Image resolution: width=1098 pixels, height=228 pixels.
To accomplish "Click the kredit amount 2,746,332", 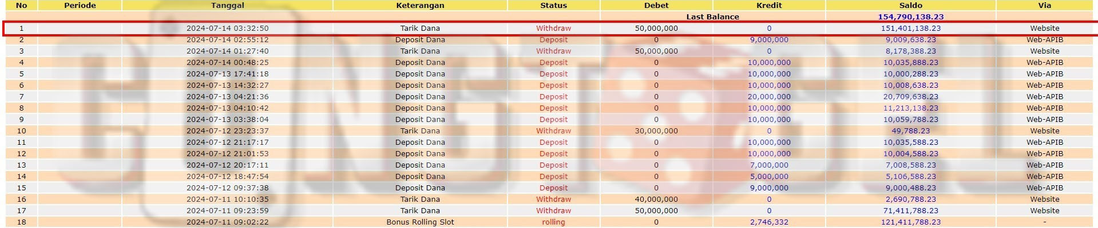I will click(769, 222).
